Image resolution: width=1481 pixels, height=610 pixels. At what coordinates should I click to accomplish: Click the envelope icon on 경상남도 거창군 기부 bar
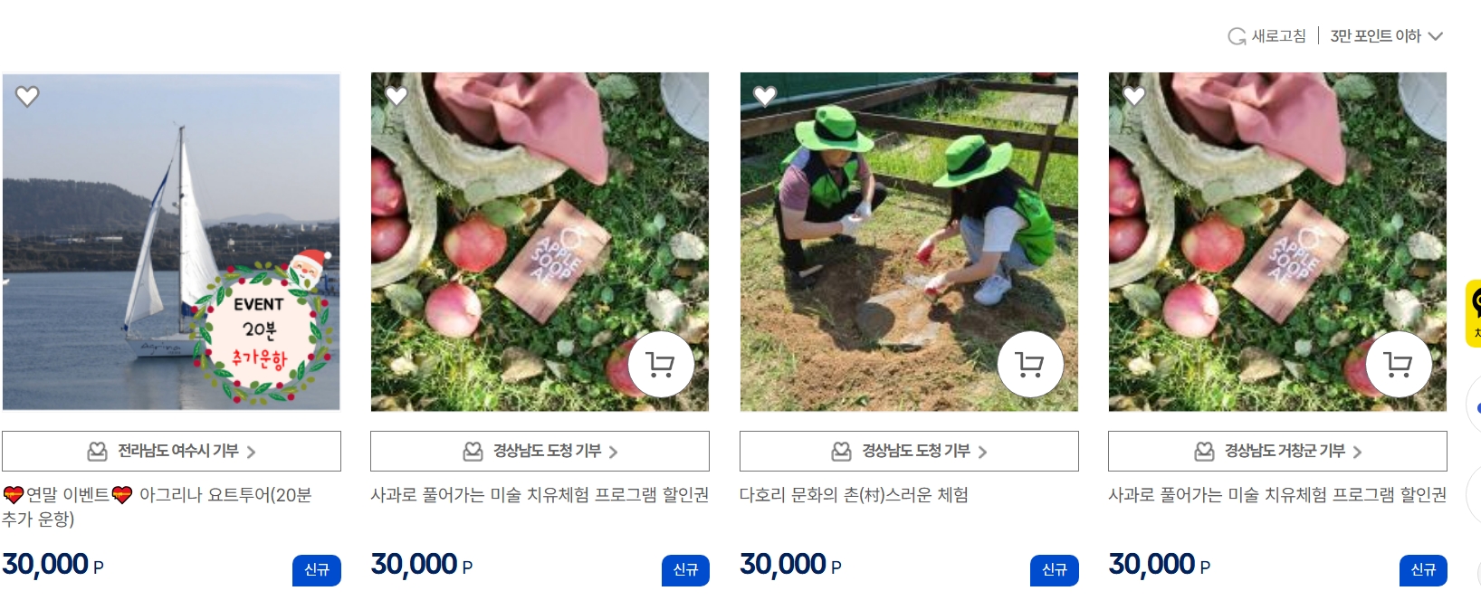pyautogui.click(x=1206, y=451)
